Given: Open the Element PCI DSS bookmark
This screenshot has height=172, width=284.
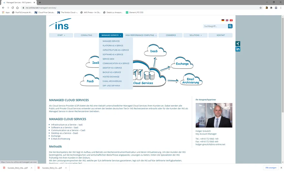Looking at the screenshot, I should click(x=135, y=12).
